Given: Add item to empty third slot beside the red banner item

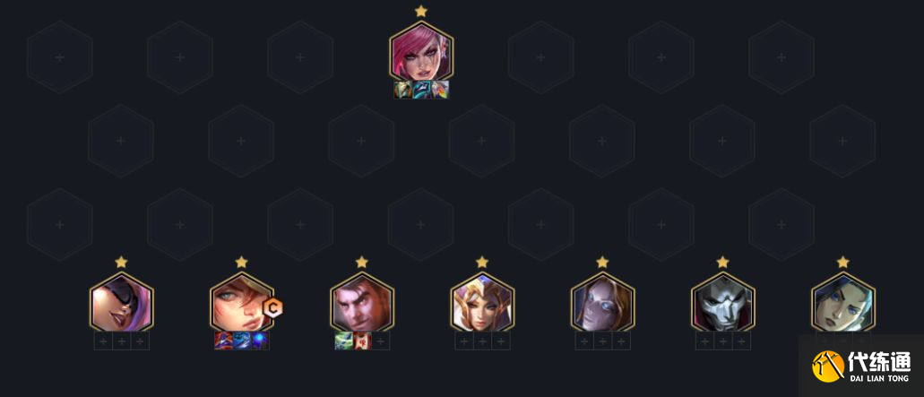Looking at the screenshot, I should pos(381,341).
